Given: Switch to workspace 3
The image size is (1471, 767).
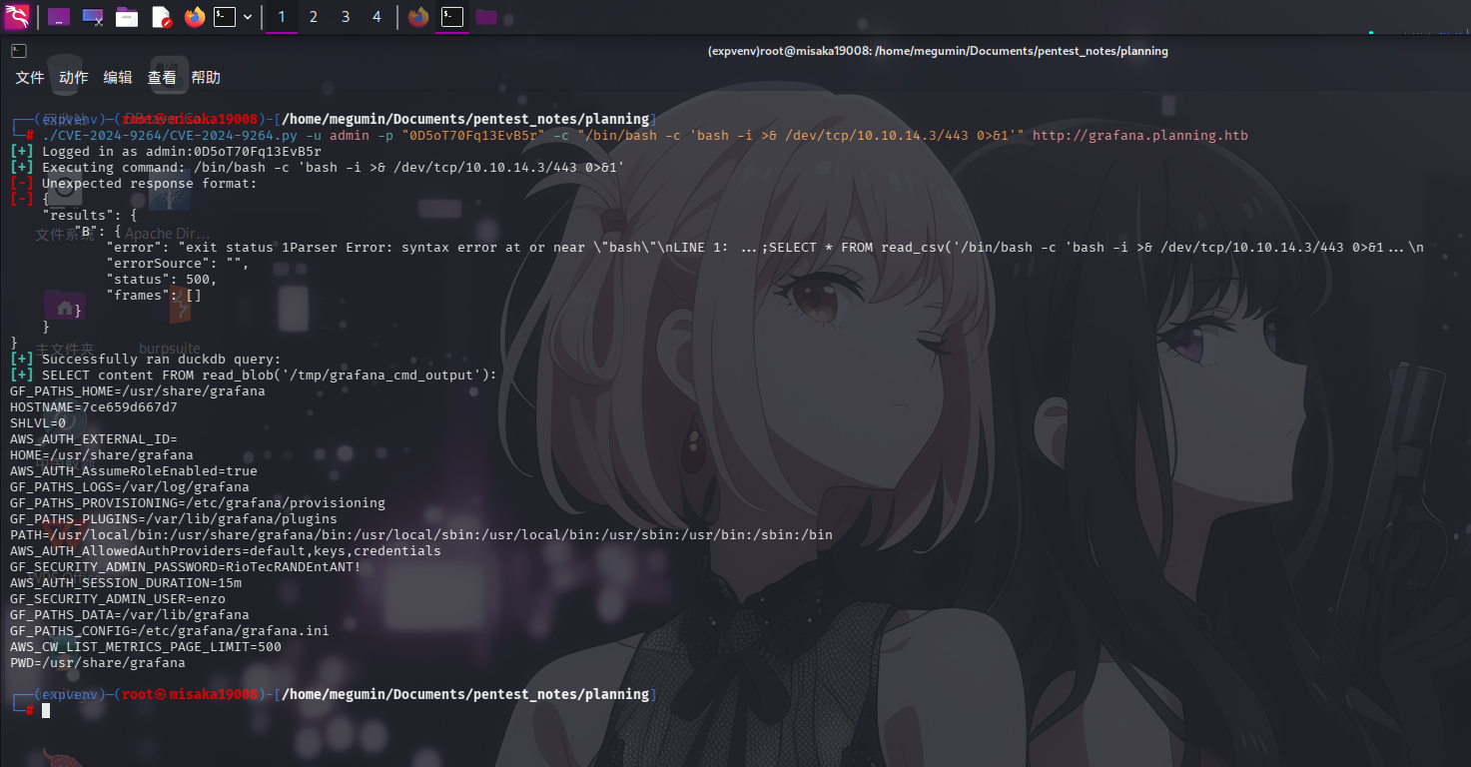Looking at the screenshot, I should tap(346, 17).
